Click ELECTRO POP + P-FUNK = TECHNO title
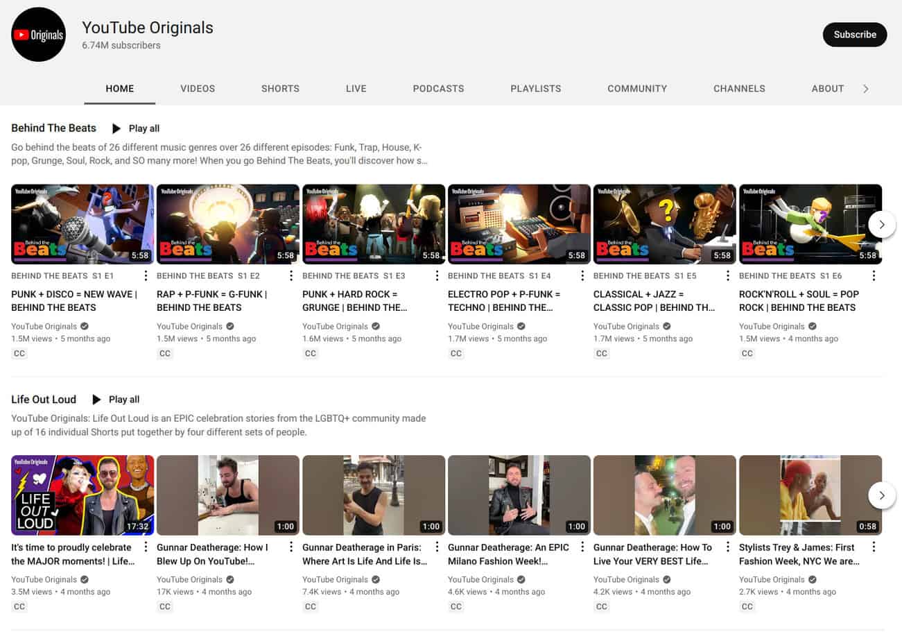This screenshot has width=902, height=641. [504, 301]
